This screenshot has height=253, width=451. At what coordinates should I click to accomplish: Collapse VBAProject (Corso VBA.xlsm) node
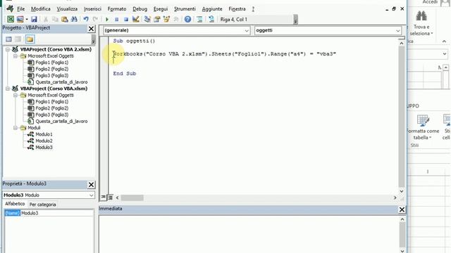(x=8, y=89)
